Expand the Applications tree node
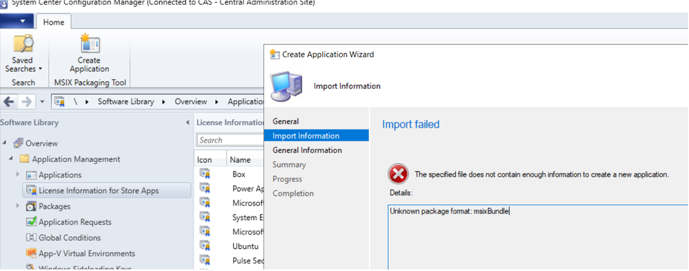 17,174
